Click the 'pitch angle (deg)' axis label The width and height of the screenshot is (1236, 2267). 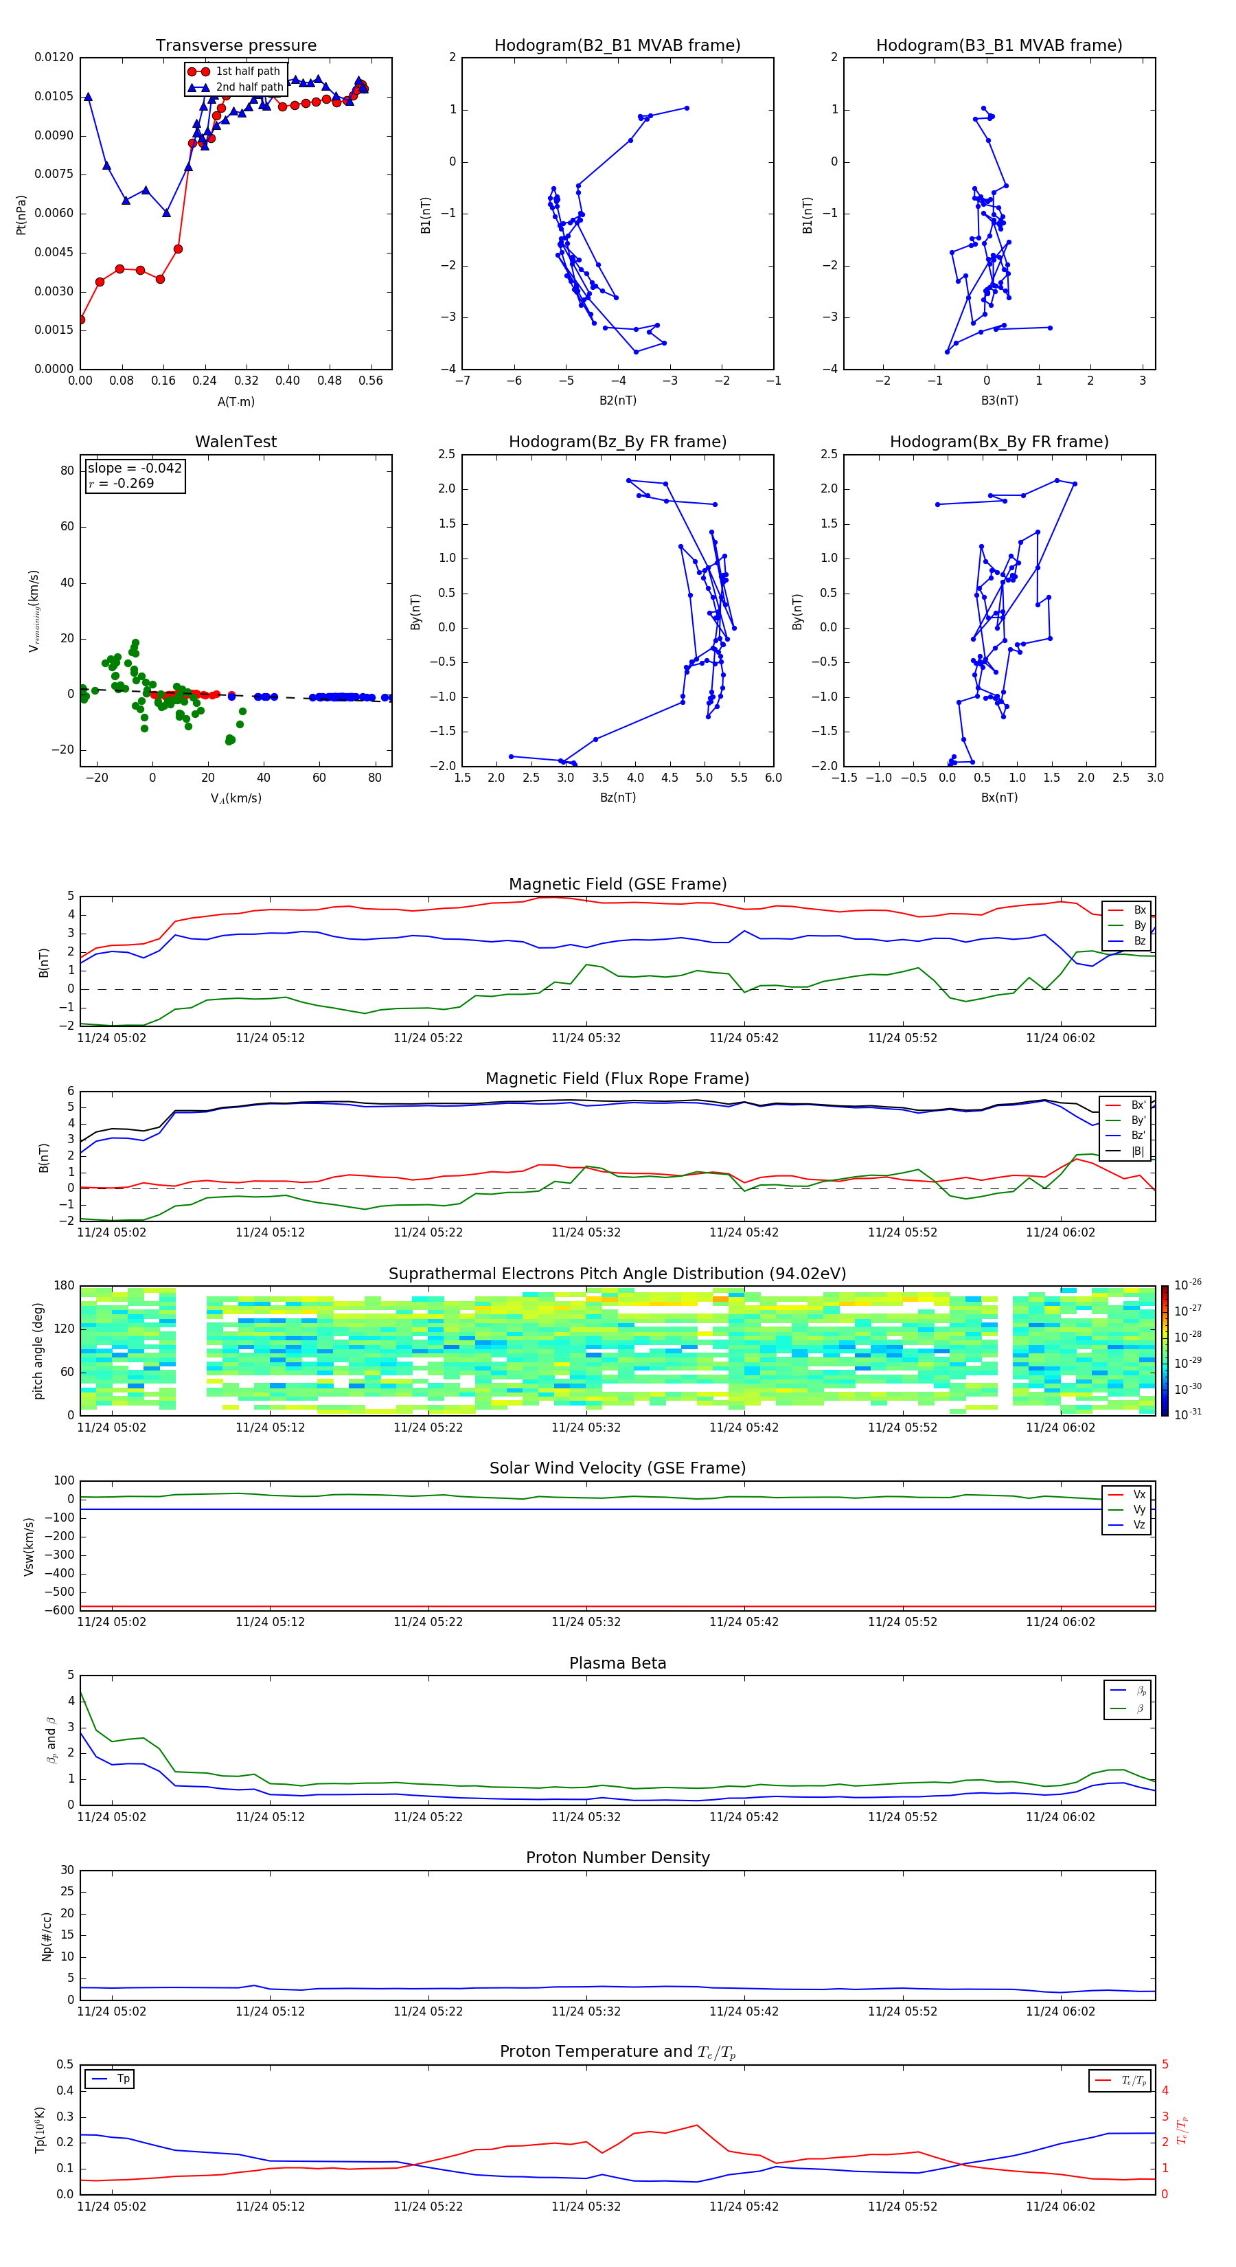pyautogui.click(x=38, y=1351)
